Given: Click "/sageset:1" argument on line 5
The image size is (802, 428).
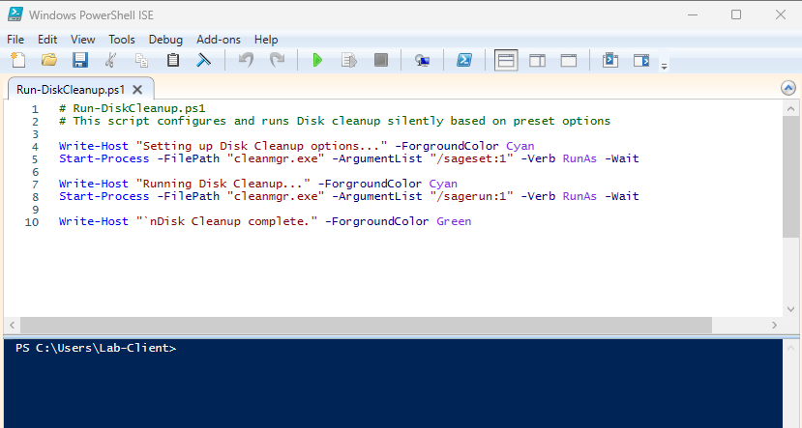Looking at the screenshot, I should [x=471, y=158].
